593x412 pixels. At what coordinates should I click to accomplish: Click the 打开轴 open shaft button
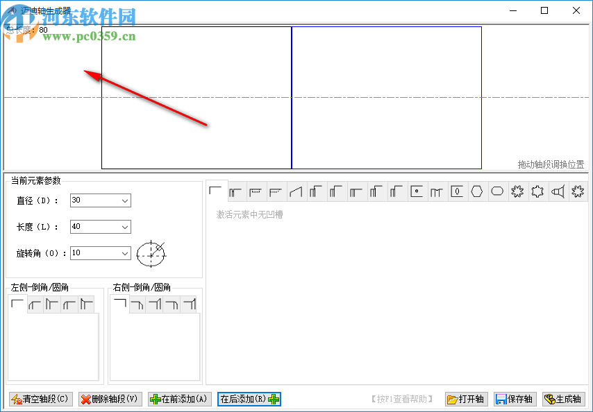point(467,399)
